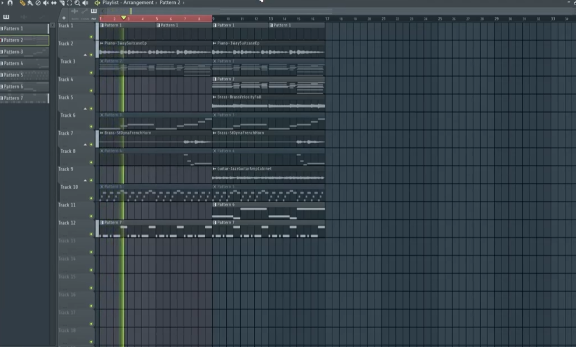Select the CHAN focus mode
This screenshot has width=576, height=347.
pos(85,18)
